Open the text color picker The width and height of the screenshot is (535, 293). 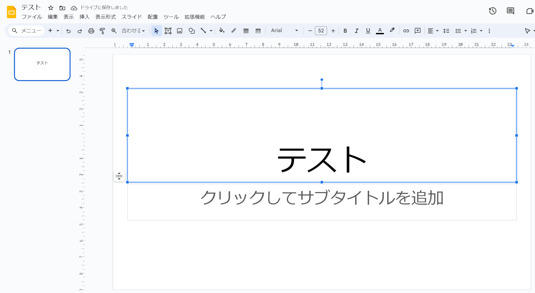pyautogui.click(x=380, y=31)
